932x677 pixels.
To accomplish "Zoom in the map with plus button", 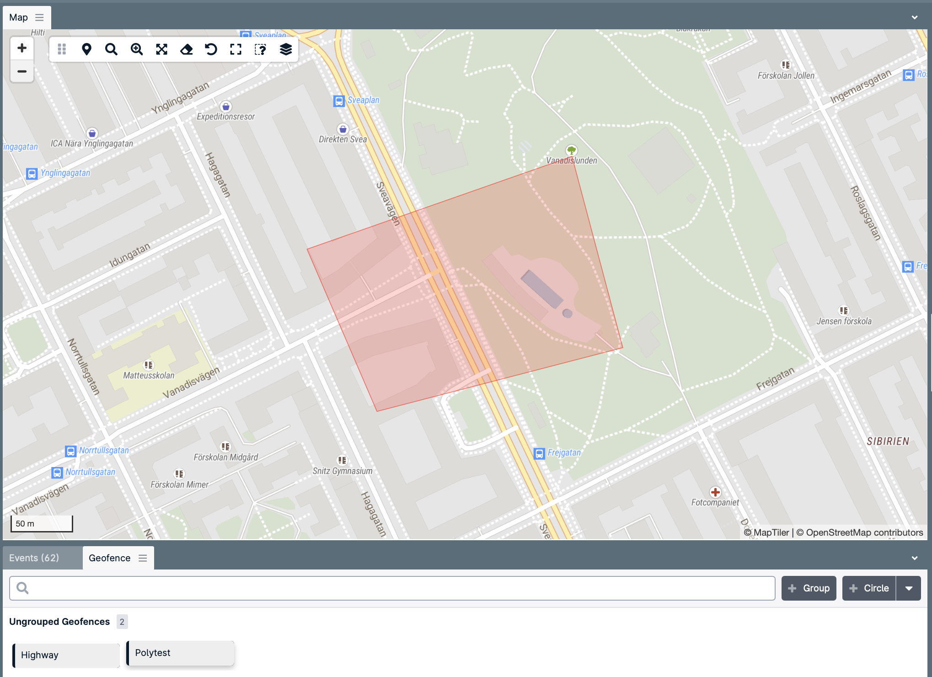I will (22, 48).
